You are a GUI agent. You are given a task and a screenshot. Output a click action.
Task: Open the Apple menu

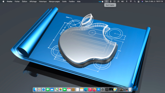pyautogui.click(x=3, y=2)
